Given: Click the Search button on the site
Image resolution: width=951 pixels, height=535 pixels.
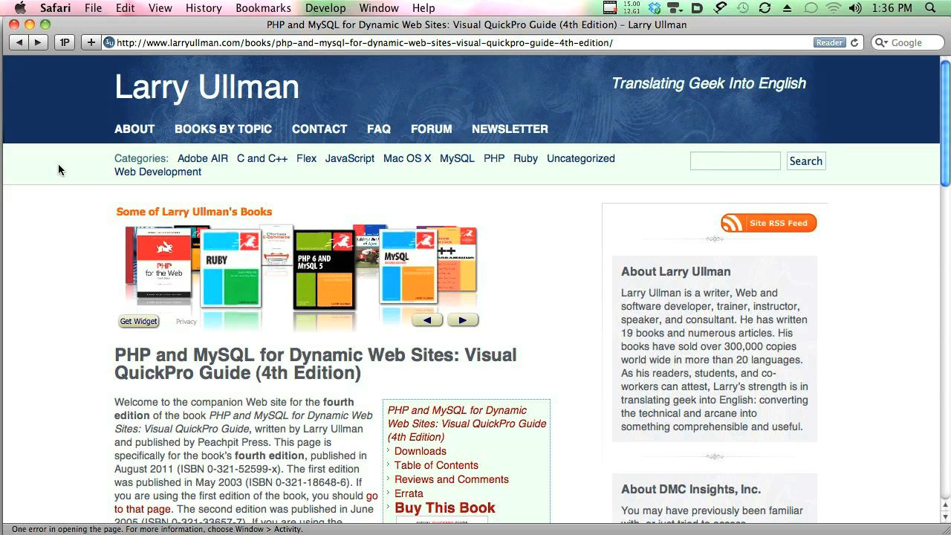Looking at the screenshot, I should (x=806, y=161).
